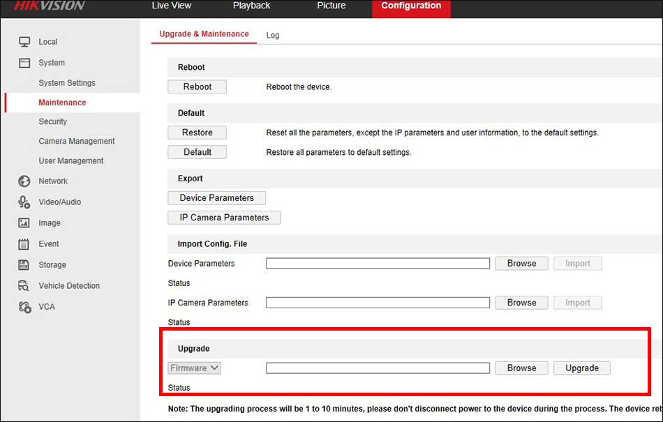This screenshot has width=663, height=422.
Task: Open Network via its globe icon
Action: pyautogui.click(x=24, y=181)
